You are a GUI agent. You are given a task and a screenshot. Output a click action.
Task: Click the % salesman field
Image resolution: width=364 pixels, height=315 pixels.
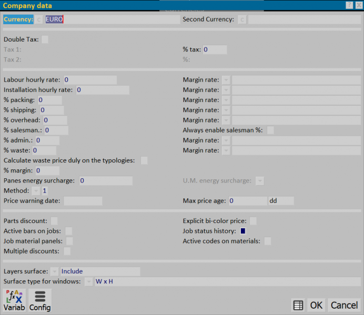pyautogui.click(x=56, y=130)
